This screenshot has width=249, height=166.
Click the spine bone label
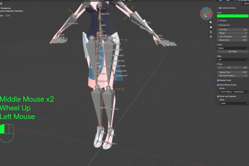(x=104, y=25)
